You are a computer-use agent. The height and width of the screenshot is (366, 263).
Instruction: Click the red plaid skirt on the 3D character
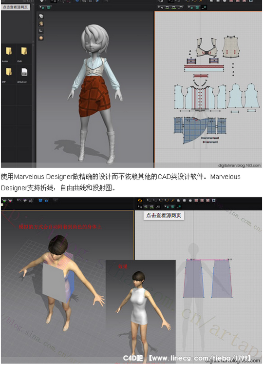pyautogui.click(x=94, y=96)
